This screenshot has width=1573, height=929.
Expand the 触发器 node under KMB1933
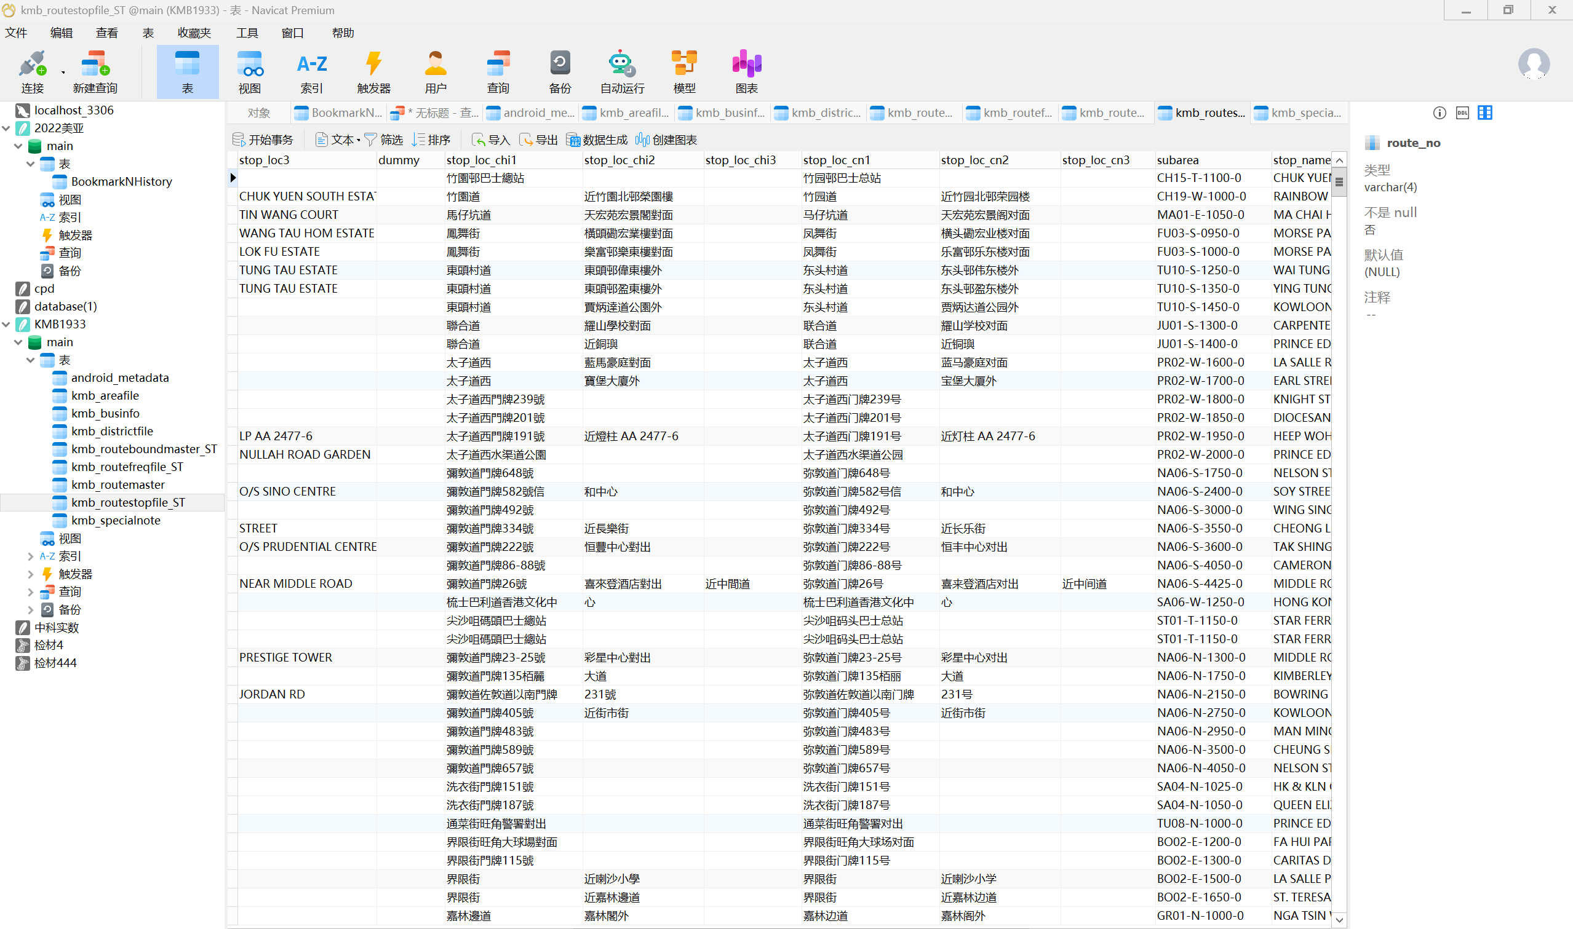pos(31,574)
